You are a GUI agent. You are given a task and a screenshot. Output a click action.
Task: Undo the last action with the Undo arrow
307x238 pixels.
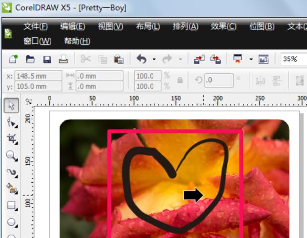tap(141, 59)
